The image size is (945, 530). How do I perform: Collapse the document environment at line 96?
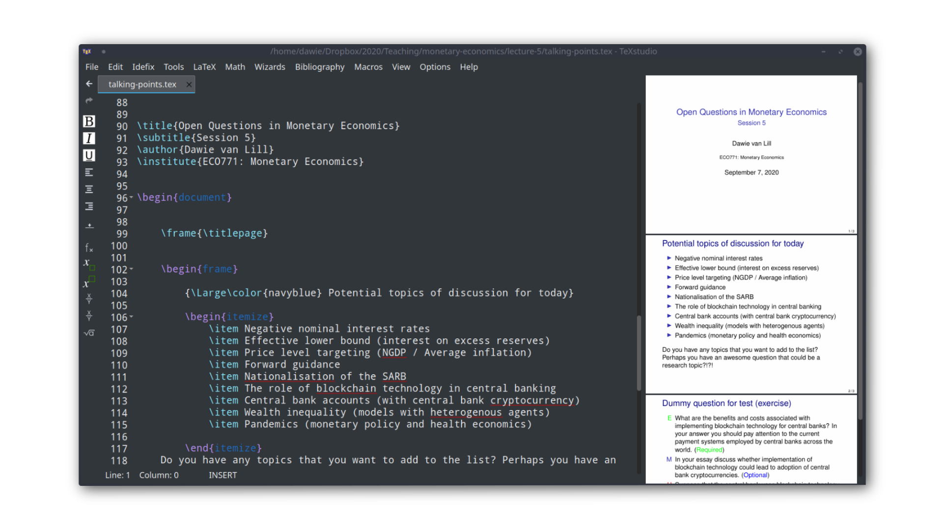click(x=132, y=198)
